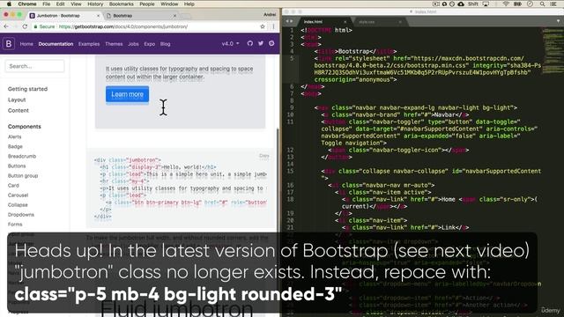Focus the docs Search field
The height and width of the screenshot is (317, 564).
click(x=35, y=66)
